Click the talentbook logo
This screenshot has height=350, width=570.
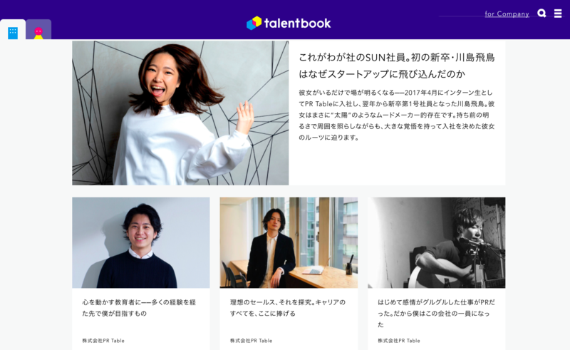pyautogui.click(x=289, y=23)
